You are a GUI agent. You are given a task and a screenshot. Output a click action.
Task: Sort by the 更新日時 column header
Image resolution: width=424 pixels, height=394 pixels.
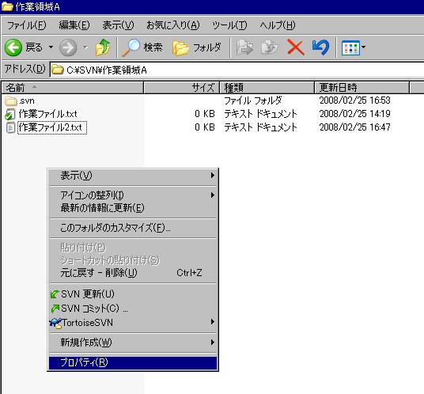(362, 88)
